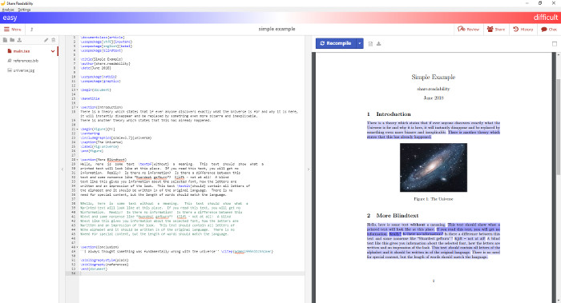Open the Analyse menu
Screen dimensions: 561x303
(x=8, y=10)
